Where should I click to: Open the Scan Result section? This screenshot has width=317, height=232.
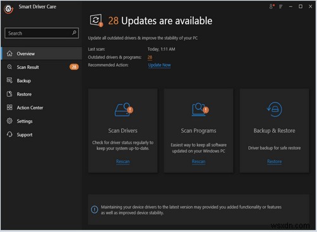[x=42, y=67]
